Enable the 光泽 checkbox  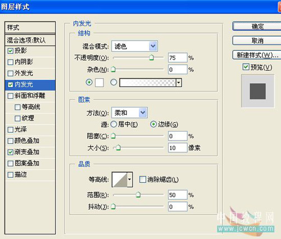coord(11,130)
